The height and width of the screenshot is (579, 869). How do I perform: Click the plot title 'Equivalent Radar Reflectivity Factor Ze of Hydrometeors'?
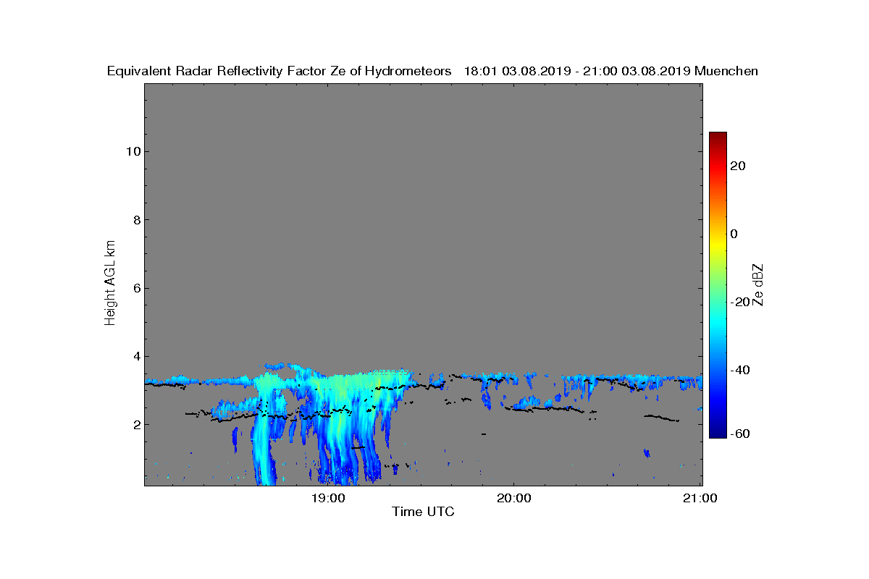(280, 71)
